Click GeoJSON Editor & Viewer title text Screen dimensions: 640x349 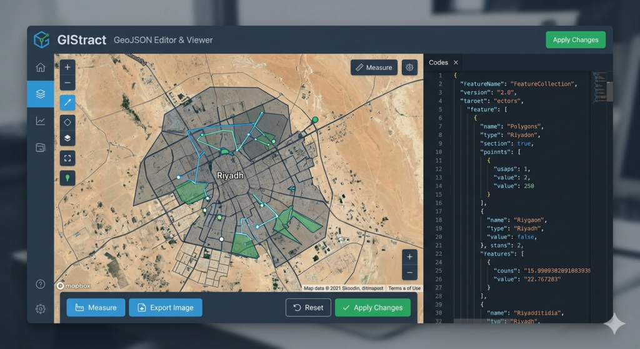click(163, 40)
